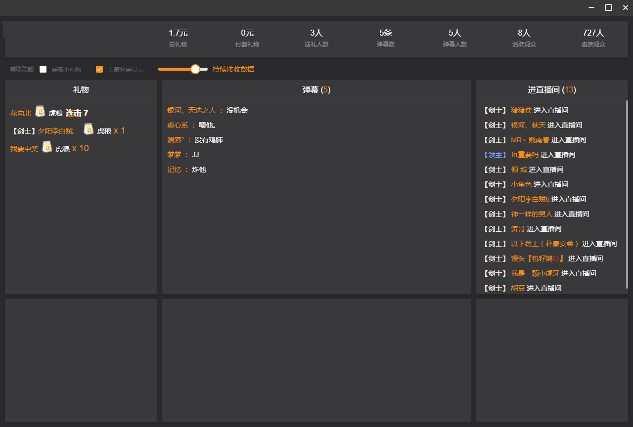Click the 虎粮 gift icon beside 花向北
Screen dimensions: 633x427
pos(40,111)
